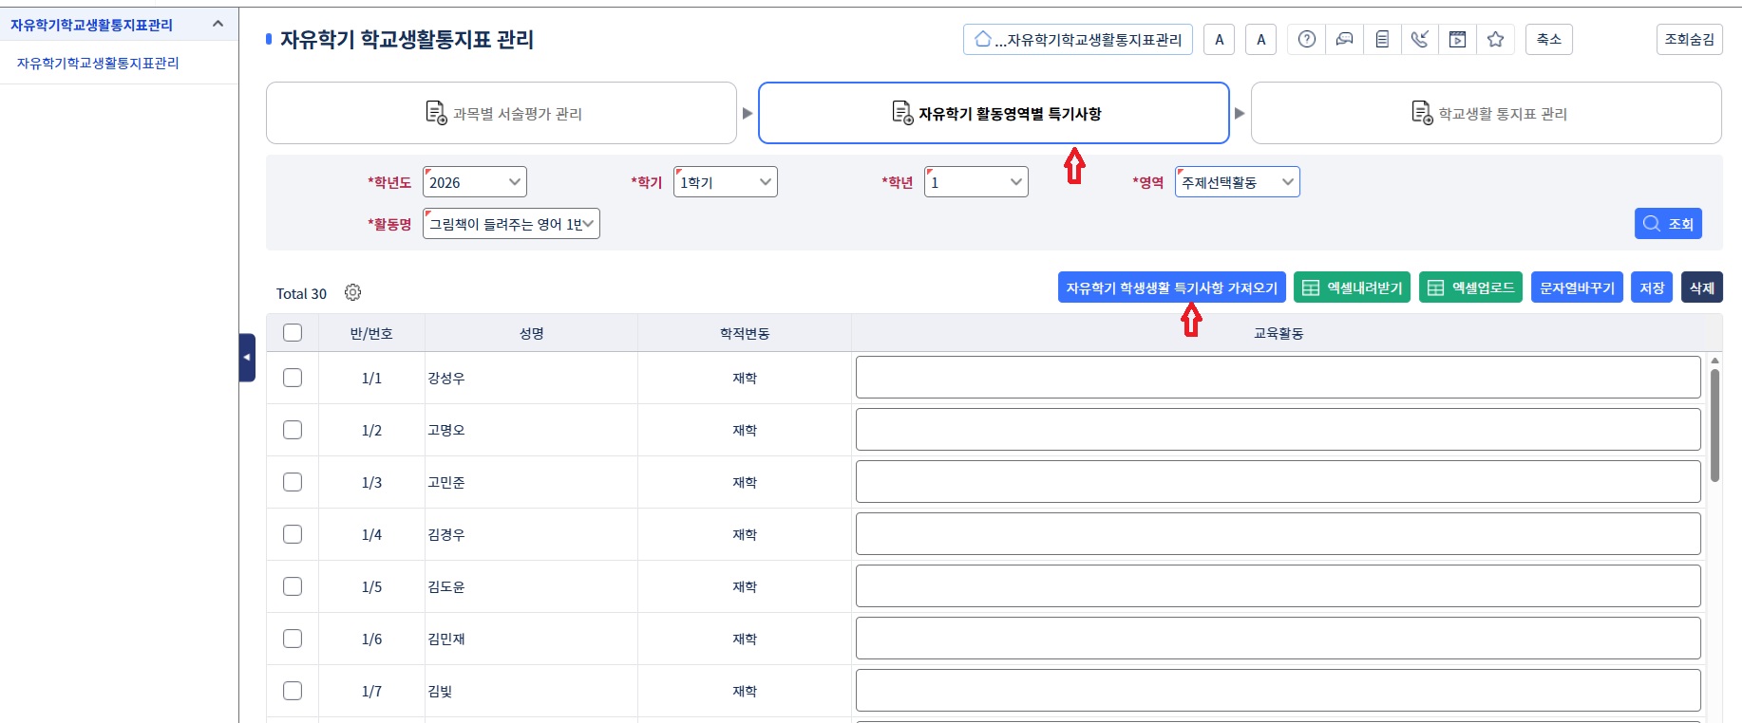
Task: Collapse the left sidebar handle arrow
Action: [247, 358]
